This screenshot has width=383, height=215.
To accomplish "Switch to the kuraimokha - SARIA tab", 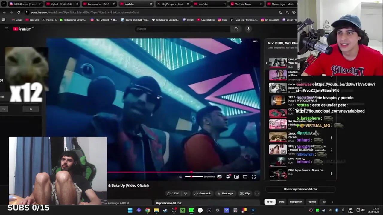I will click(99, 4).
